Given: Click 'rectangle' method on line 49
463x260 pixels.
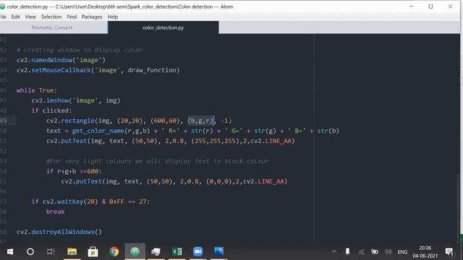Looking at the screenshot, I should click(77, 121).
